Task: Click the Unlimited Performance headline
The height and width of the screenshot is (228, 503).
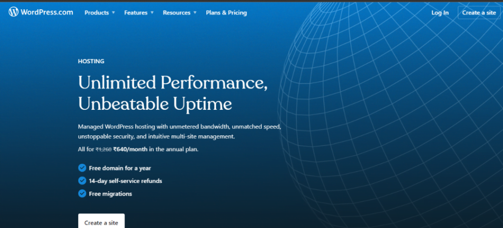Action: tap(172, 82)
